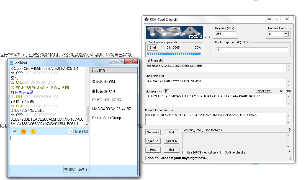Minimize the RSA-Tool window
The height and width of the screenshot is (180, 306).
click(x=269, y=18)
